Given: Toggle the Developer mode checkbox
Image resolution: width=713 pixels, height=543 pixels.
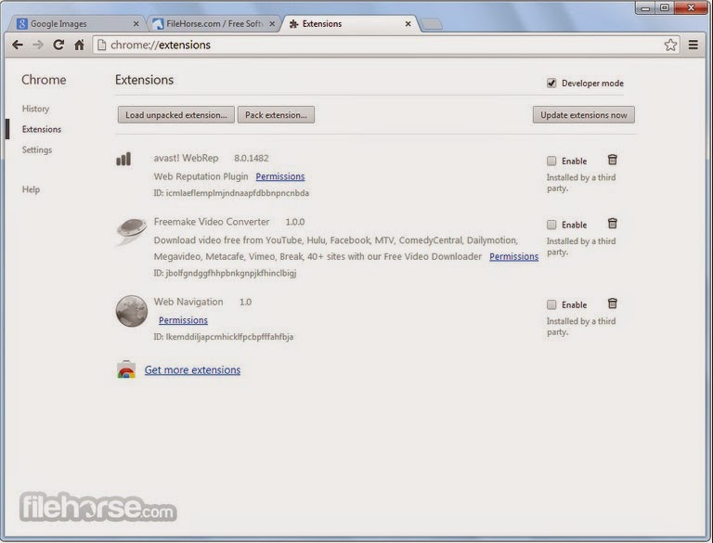Looking at the screenshot, I should click(551, 84).
